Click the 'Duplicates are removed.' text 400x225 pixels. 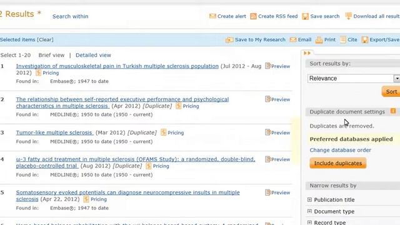click(x=342, y=126)
